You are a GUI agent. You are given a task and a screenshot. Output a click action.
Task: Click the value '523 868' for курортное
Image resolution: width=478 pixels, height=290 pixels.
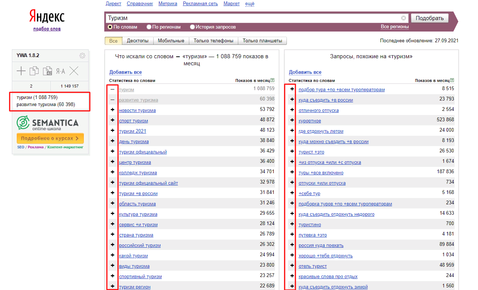click(x=445, y=120)
